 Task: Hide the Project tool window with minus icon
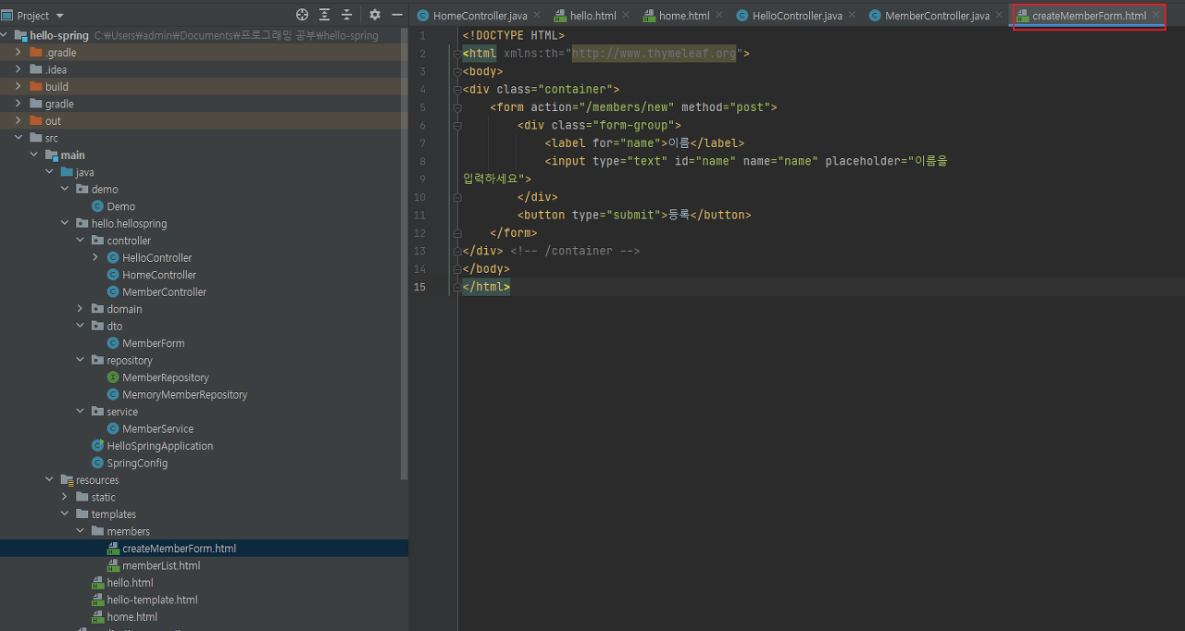(x=397, y=15)
